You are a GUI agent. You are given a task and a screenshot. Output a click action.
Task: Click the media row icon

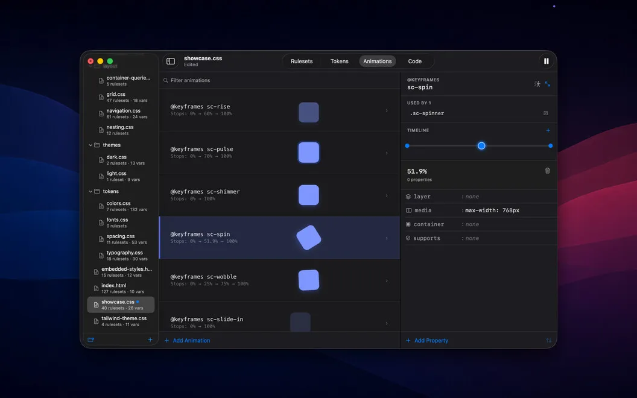click(x=409, y=210)
